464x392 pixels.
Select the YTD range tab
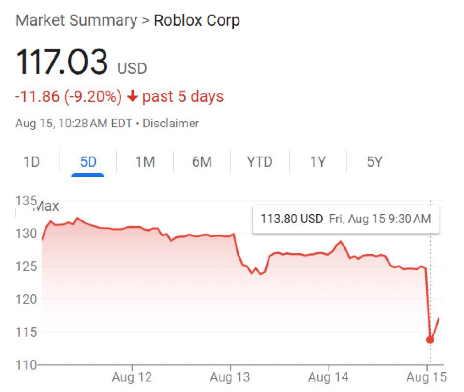(260, 162)
